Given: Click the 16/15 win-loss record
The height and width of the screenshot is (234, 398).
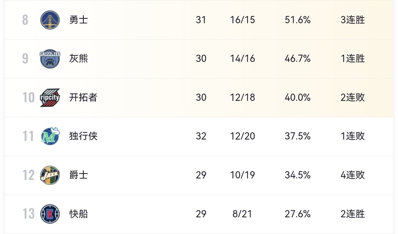Looking at the screenshot, I should (x=242, y=20).
